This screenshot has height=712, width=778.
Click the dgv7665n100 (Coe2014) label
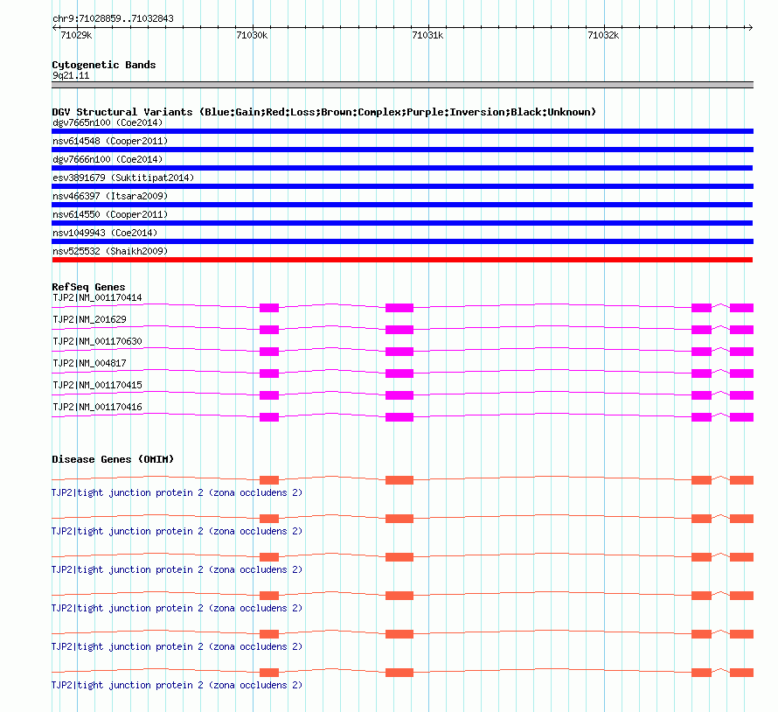coord(108,122)
